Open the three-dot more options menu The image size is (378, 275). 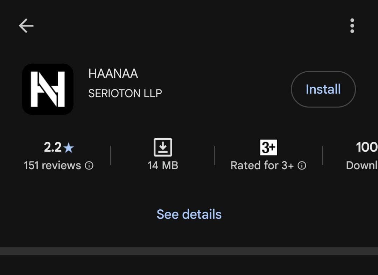coord(352,26)
